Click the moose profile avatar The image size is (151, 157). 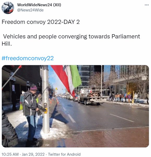[x=8, y=8]
